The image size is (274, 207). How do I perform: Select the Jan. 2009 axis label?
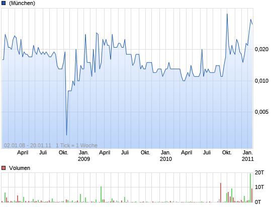click(84, 156)
